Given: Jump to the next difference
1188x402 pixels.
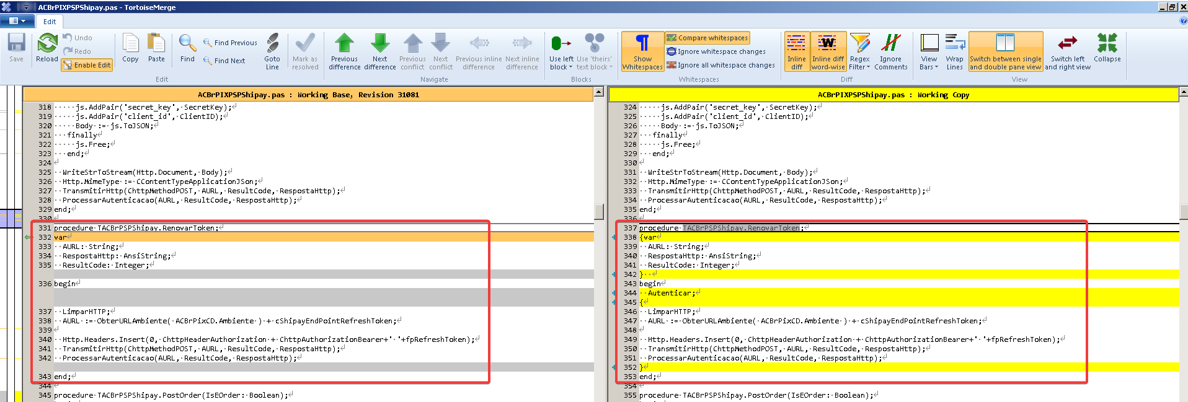Looking at the screenshot, I should 380,51.
